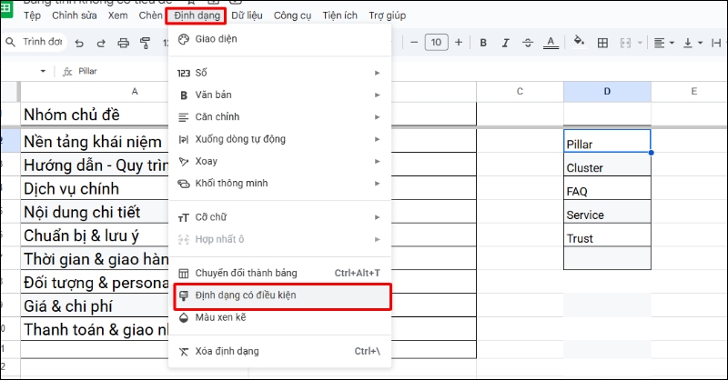Choose Giao diện in the menu
728x380 pixels.
[280, 39]
